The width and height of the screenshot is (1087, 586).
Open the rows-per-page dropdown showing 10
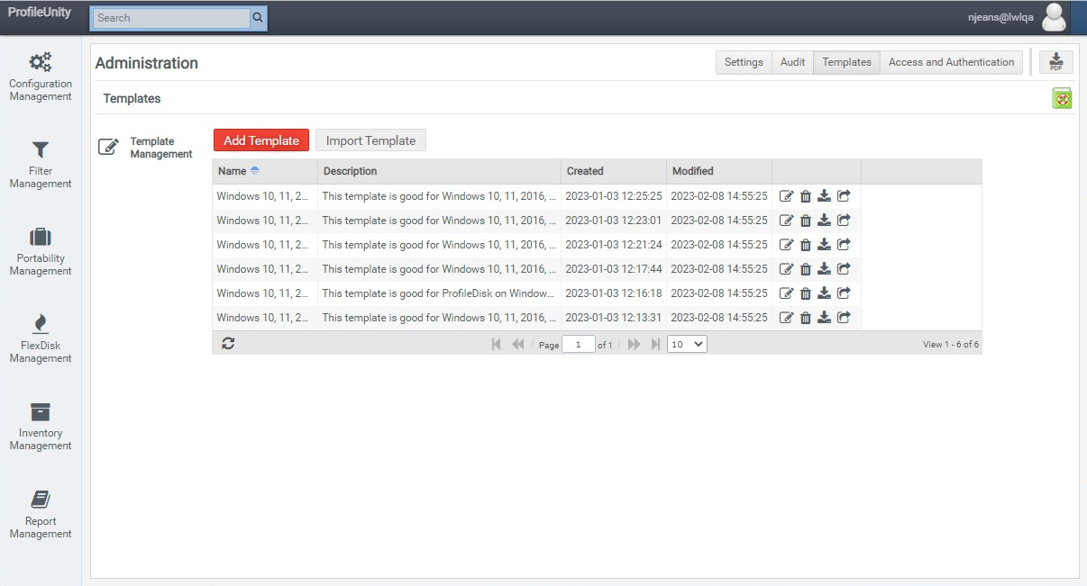[687, 344]
